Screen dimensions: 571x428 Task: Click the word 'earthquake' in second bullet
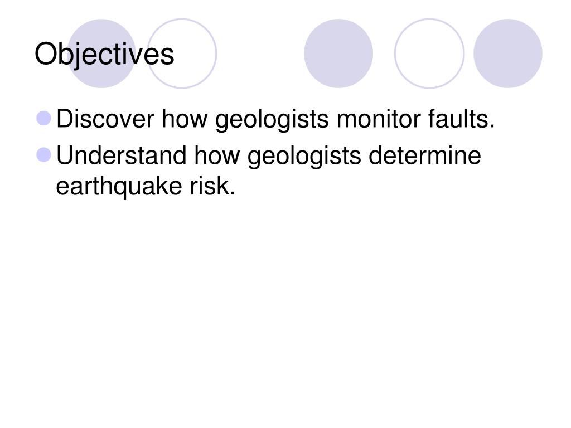click(x=119, y=187)
